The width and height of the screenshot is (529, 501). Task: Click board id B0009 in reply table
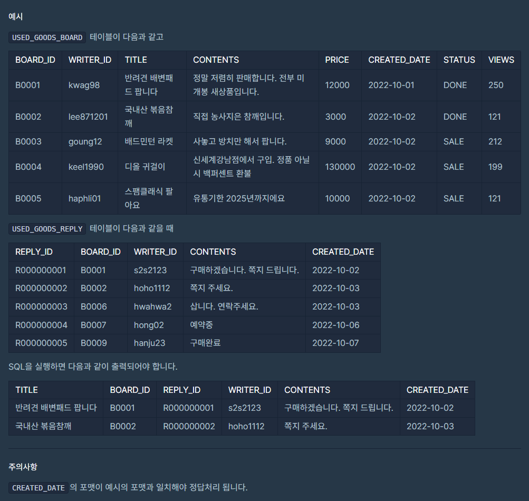94,343
